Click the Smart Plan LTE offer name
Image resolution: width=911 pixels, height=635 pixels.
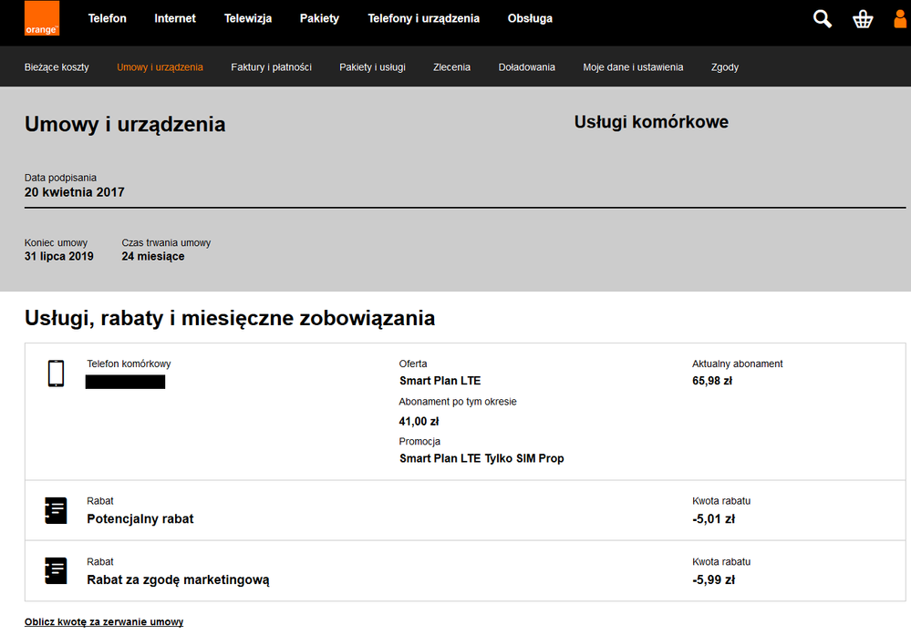click(440, 381)
